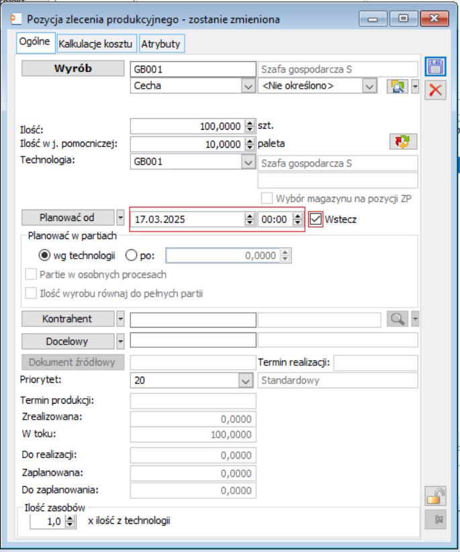This screenshot has height=552, width=460.
Task: Click the Kontrahent button
Action: [67, 319]
